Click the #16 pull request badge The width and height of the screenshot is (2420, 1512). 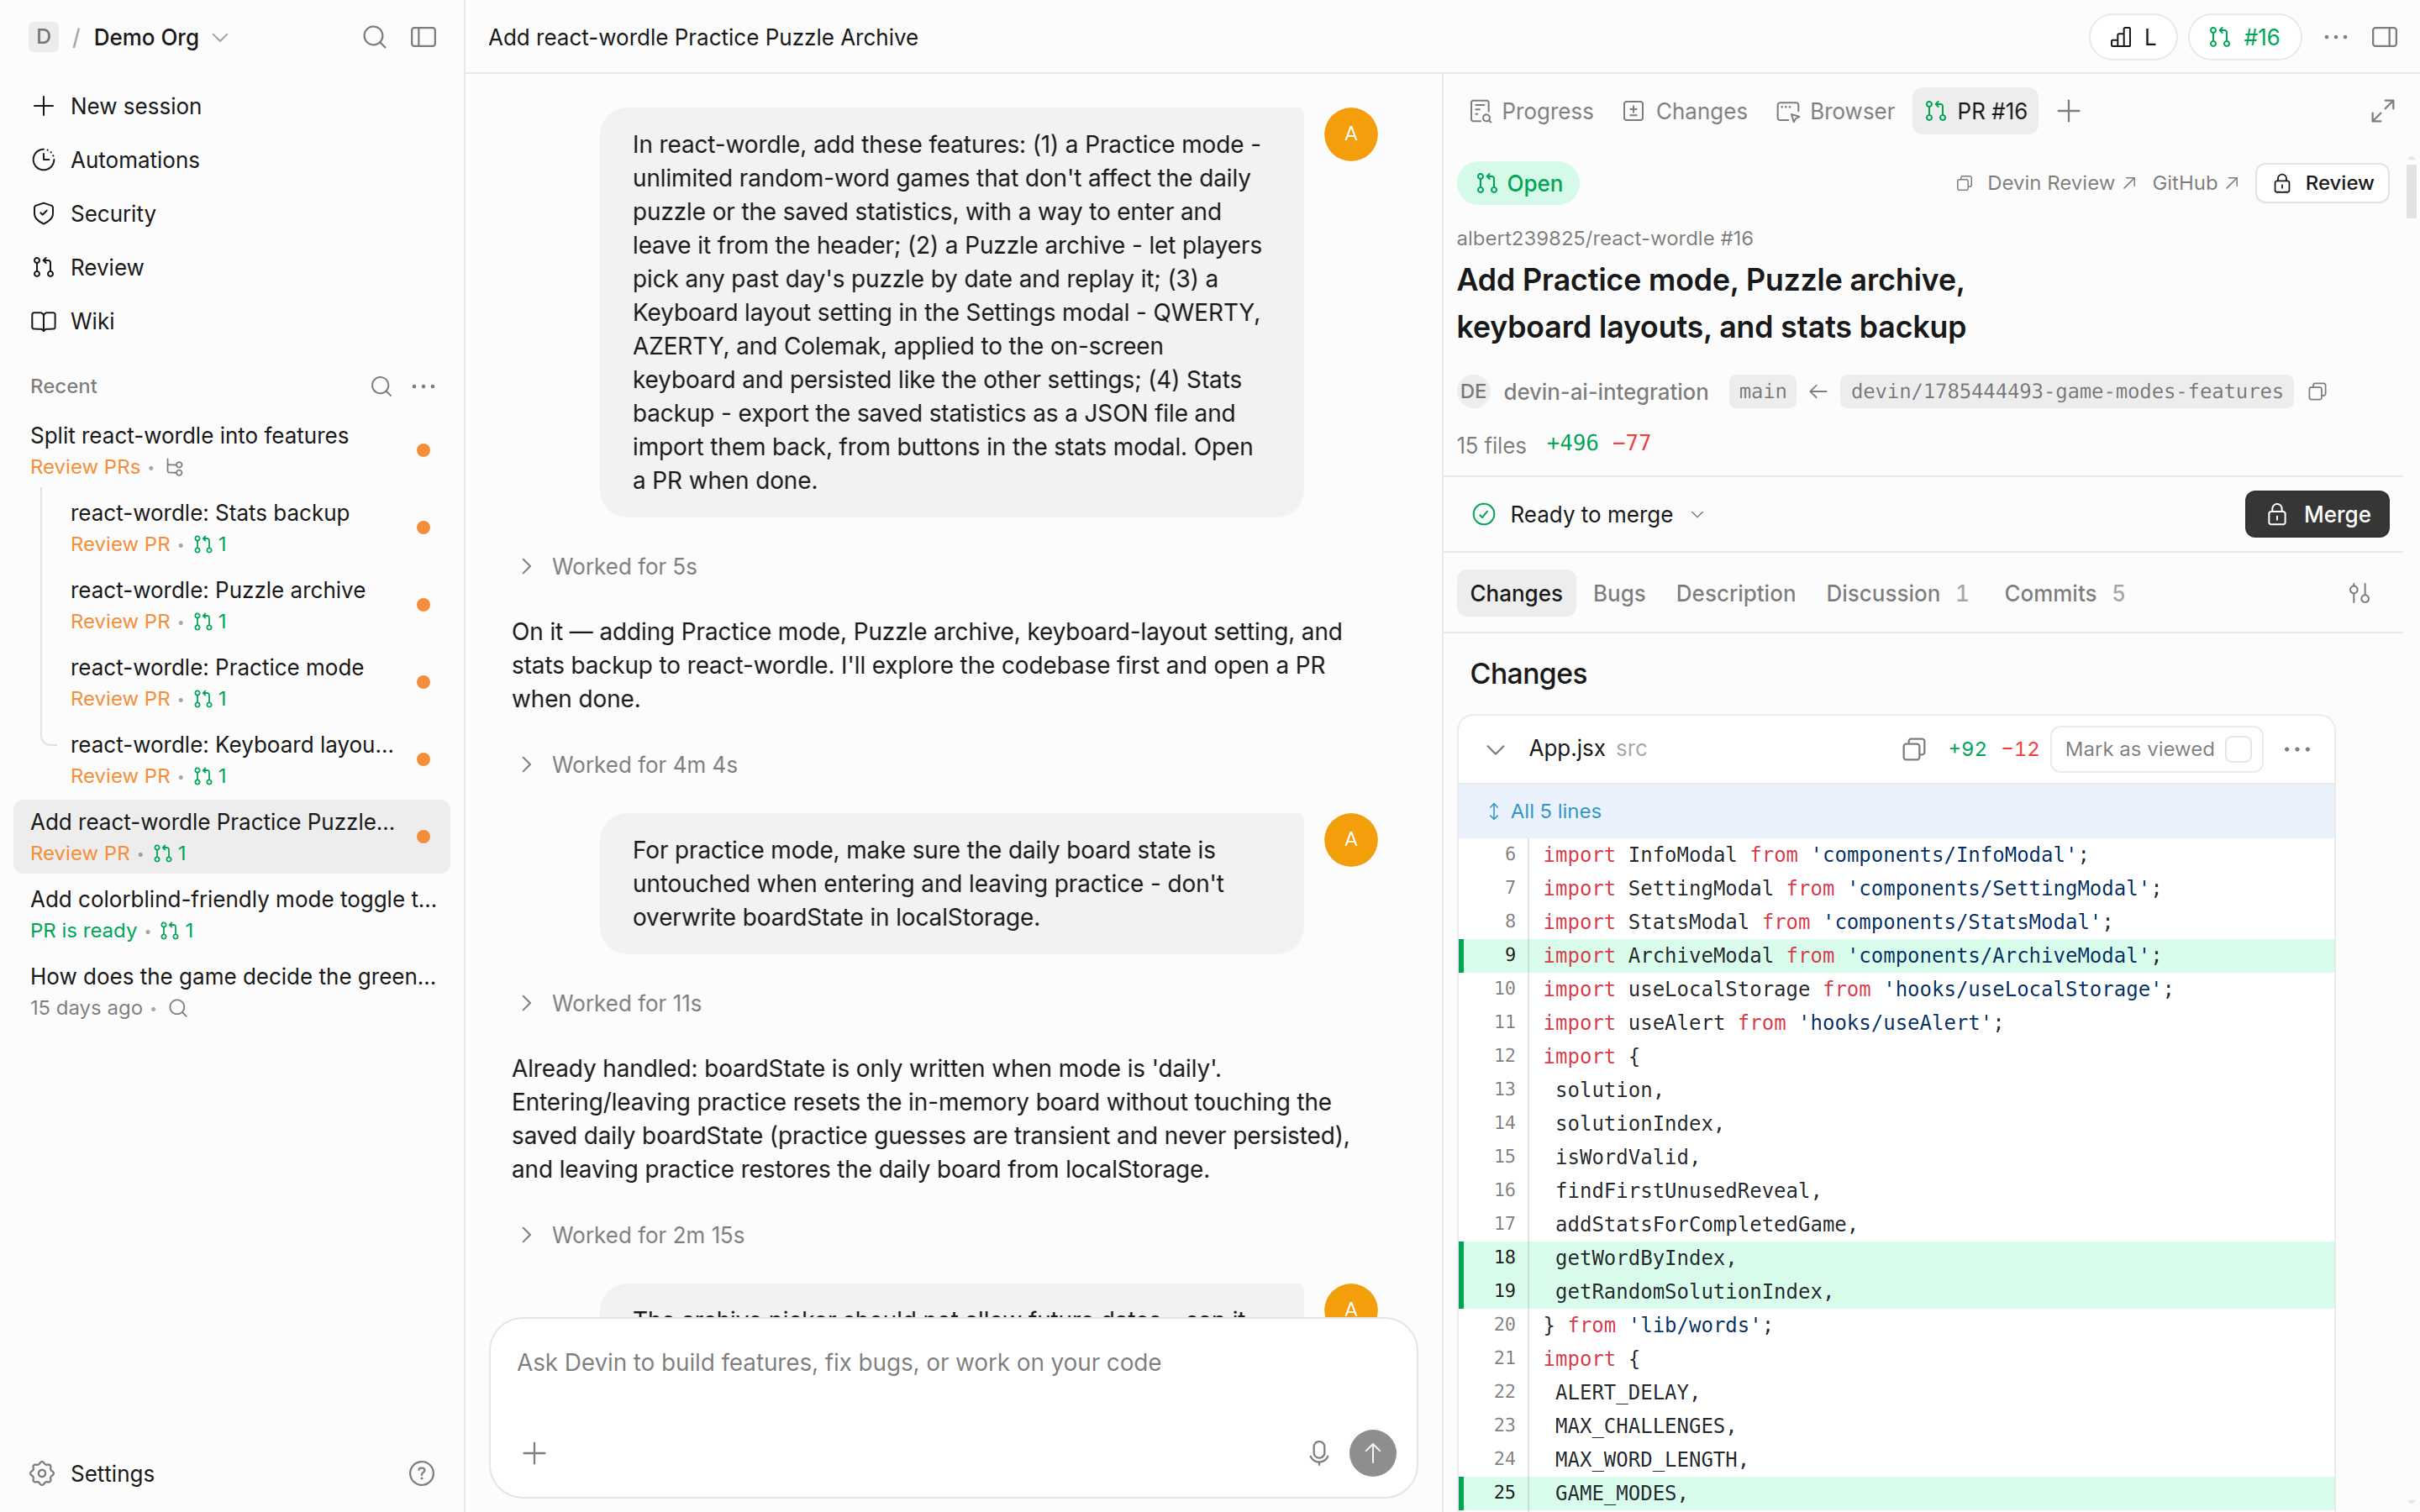tap(2244, 37)
